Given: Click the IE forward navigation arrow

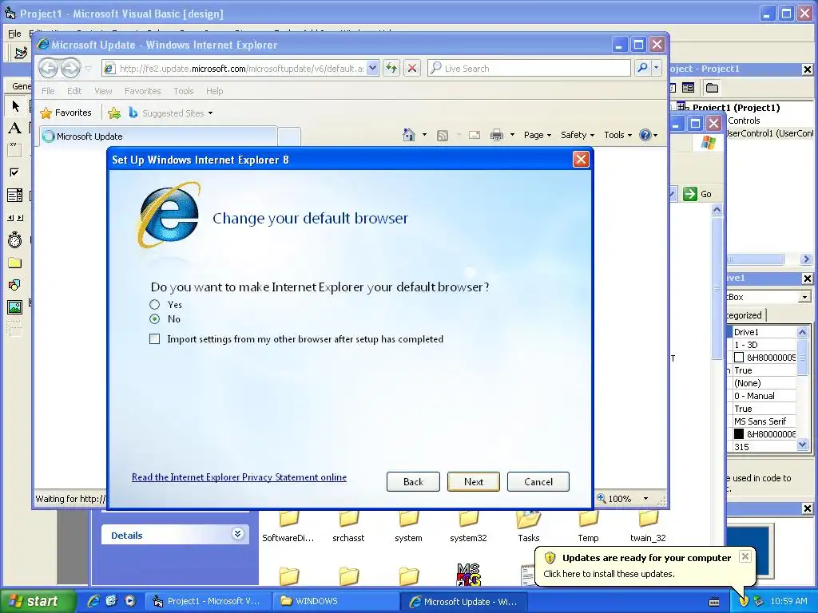Looking at the screenshot, I should (70, 69).
